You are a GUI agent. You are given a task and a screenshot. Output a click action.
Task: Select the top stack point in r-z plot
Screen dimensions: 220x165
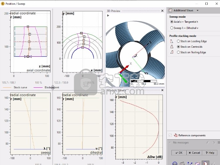point(28,27)
